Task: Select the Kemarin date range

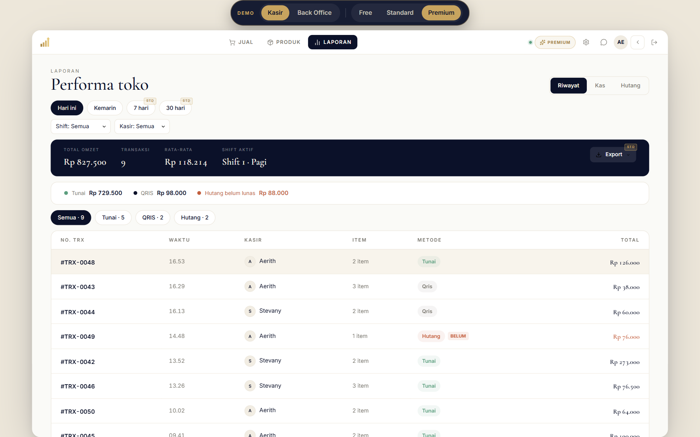Action: (105, 108)
